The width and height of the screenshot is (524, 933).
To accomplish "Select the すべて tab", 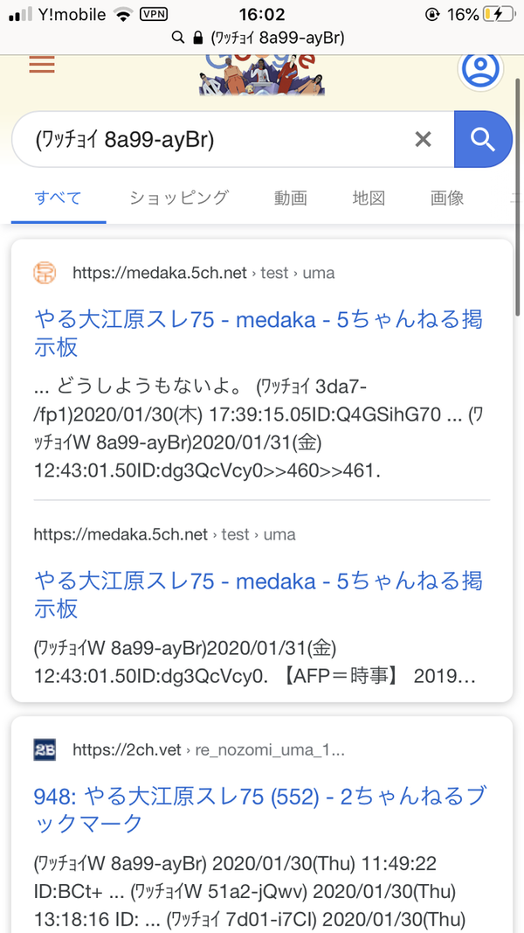I will pyautogui.click(x=59, y=198).
